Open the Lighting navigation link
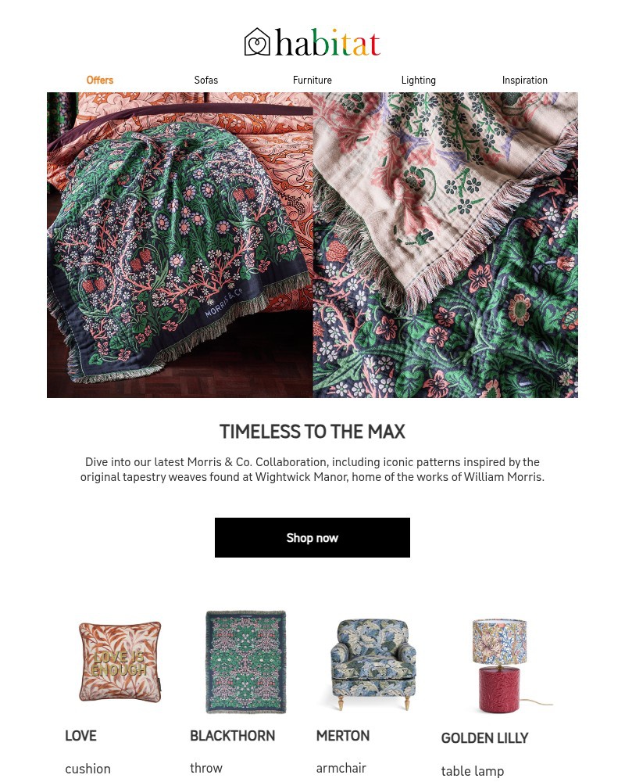This screenshot has height=782, width=625. click(x=418, y=80)
